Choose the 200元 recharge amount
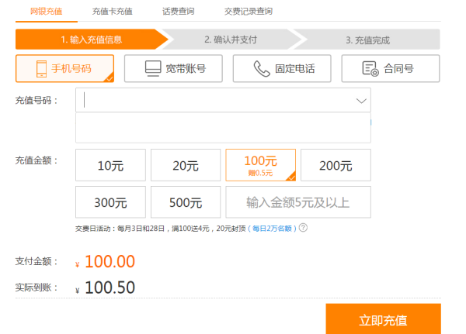This screenshot has width=466, height=334. (336, 165)
